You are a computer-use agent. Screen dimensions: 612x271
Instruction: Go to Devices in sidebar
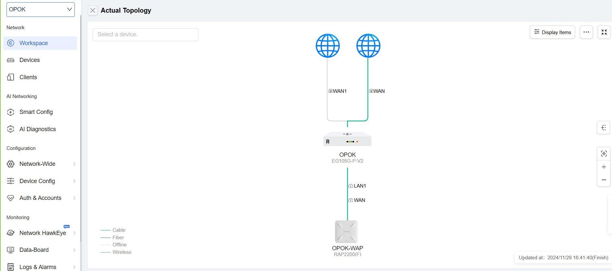[x=30, y=60]
